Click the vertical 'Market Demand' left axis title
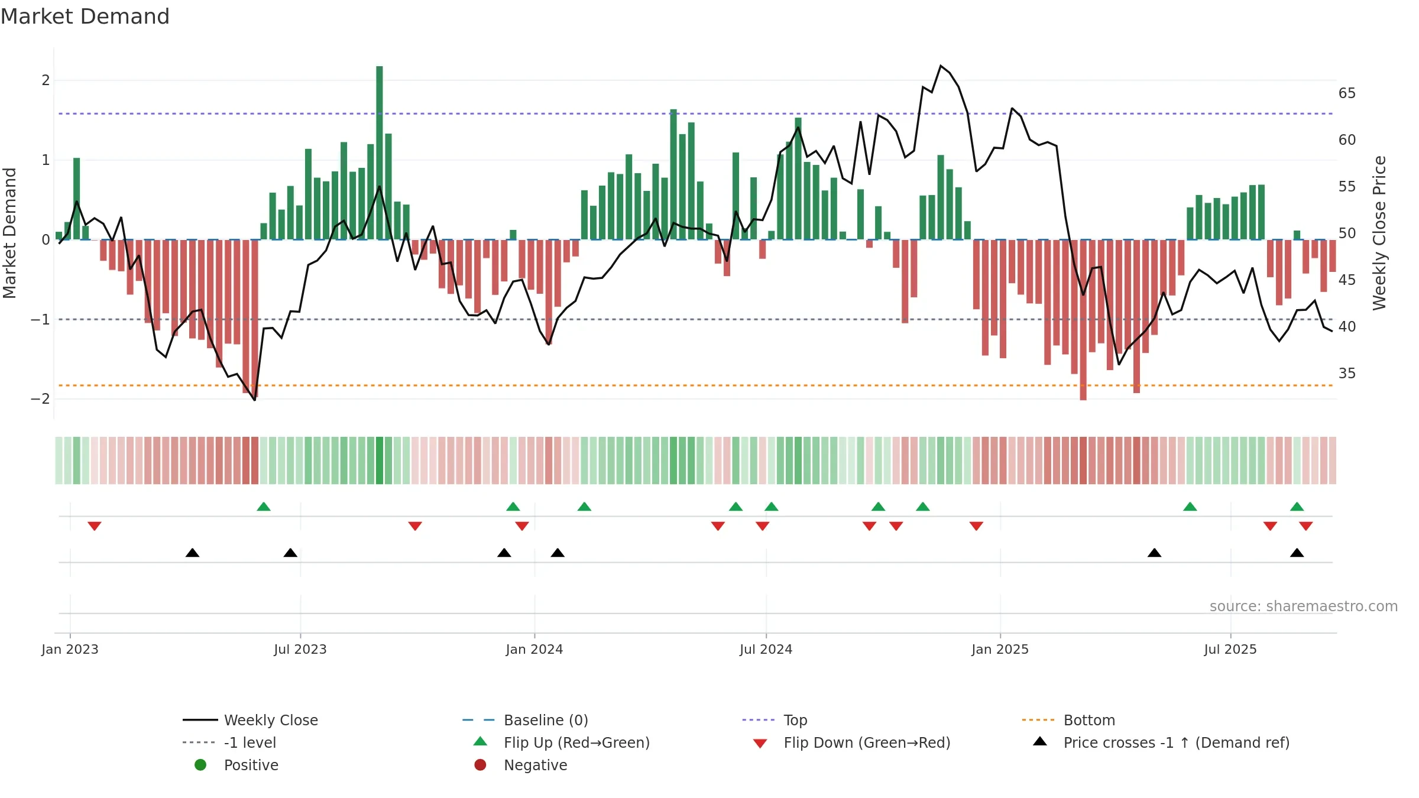Viewport: 1419px width, 798px height. coord(9,233)
